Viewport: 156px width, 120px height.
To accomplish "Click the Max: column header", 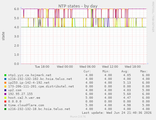I will click(x=144, y=71).
